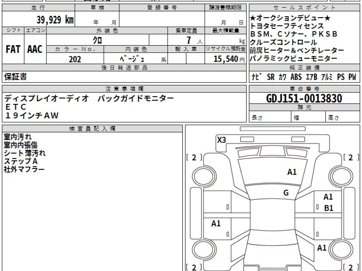Select the 室内内張傷 inspector note
This screenshot has width=362, height=271.
tap(21, 145)
